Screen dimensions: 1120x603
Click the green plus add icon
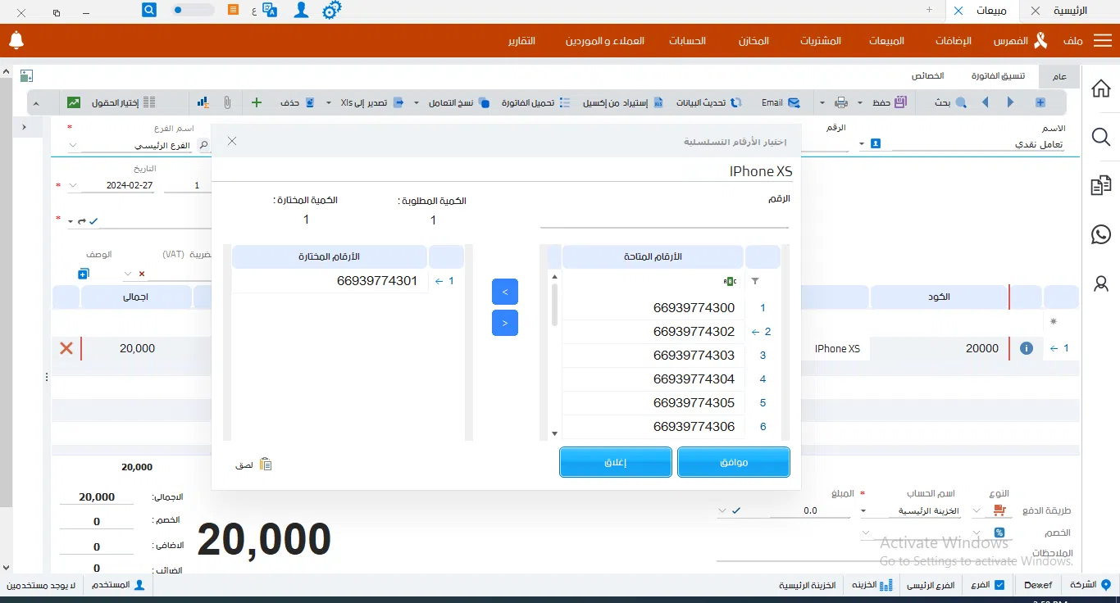(257, 102)
